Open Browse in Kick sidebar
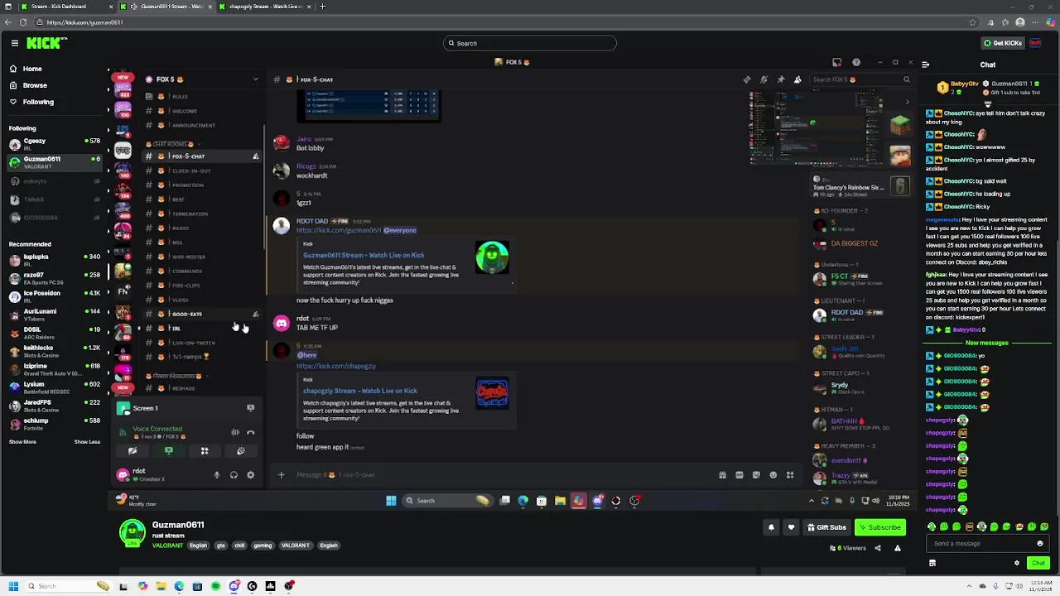The height and width of the screenshot is (596, 1060). tap(35, 85)
